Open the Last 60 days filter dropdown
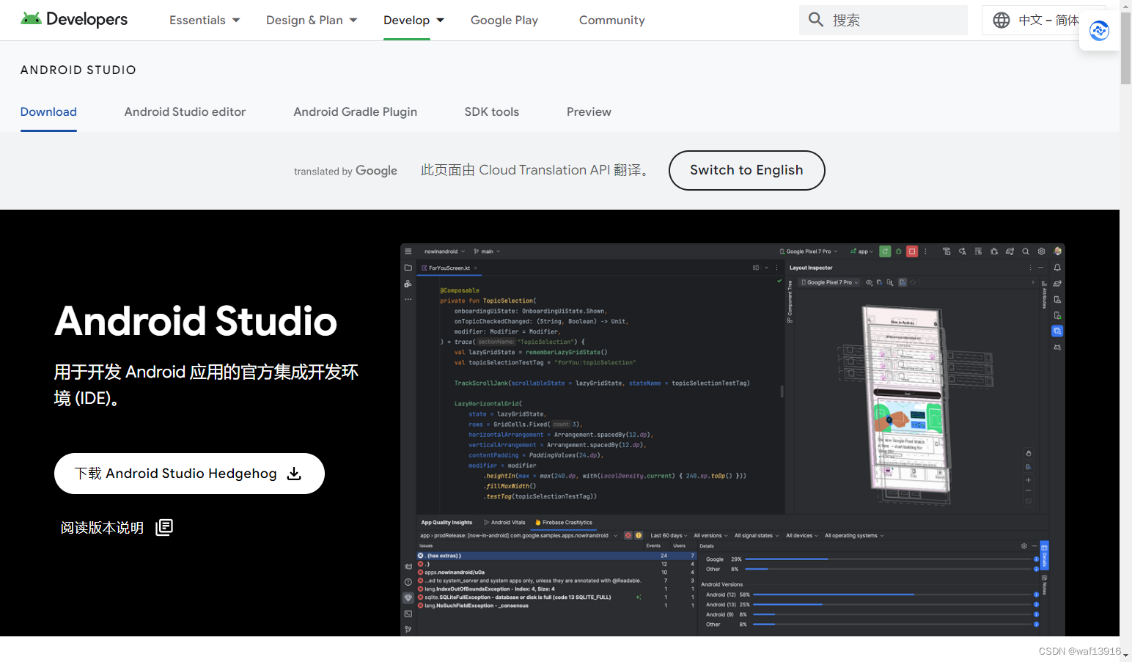 click(669, 535)
